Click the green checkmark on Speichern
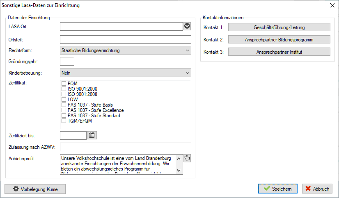This screenshot has height=198, width=339. tap(267, 189)
